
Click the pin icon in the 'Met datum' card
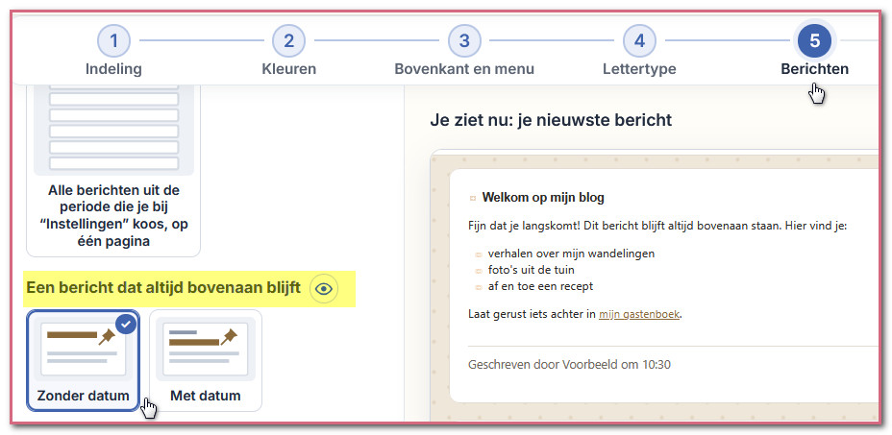pyautogui.click(x=229, y=337)
